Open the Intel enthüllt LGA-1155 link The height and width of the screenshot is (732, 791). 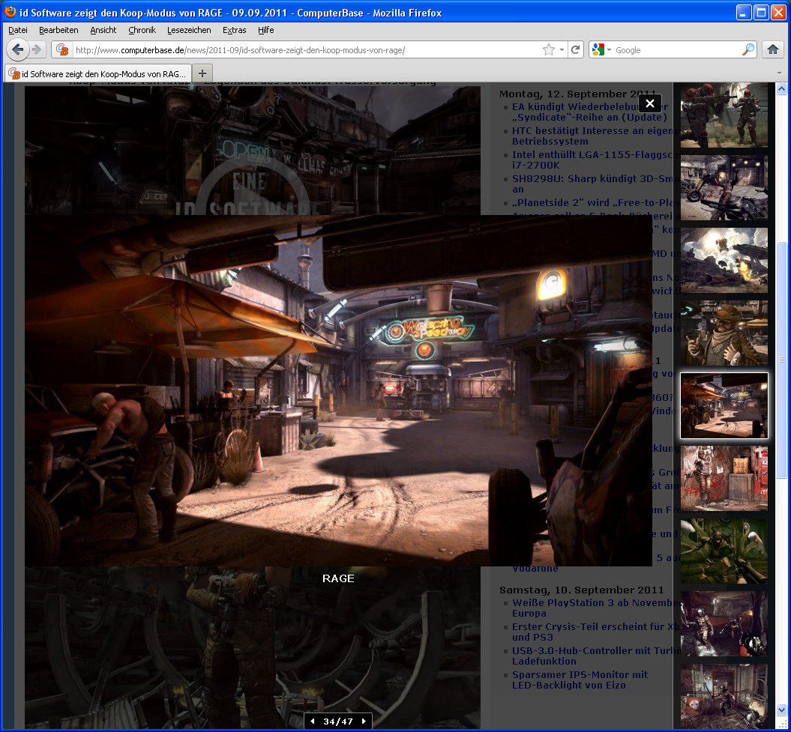pos(593,160)
